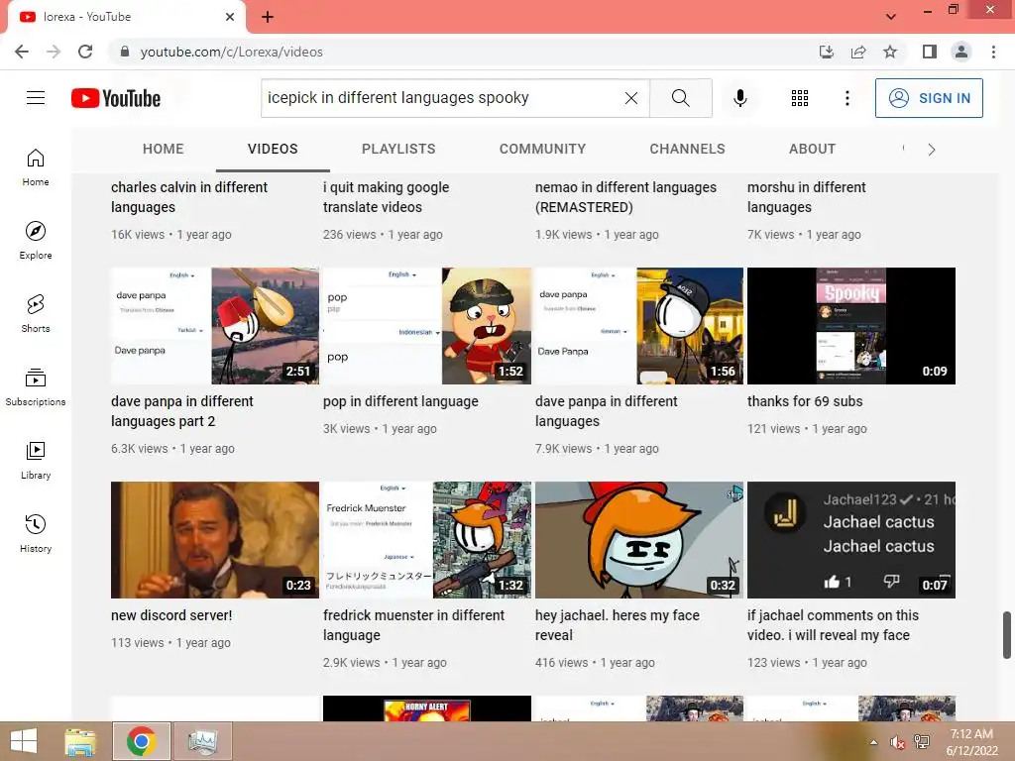Viewport: 1015px width, 761px height.
Task: Open Chrome's three-dot menu
Action: coord(993,52)
